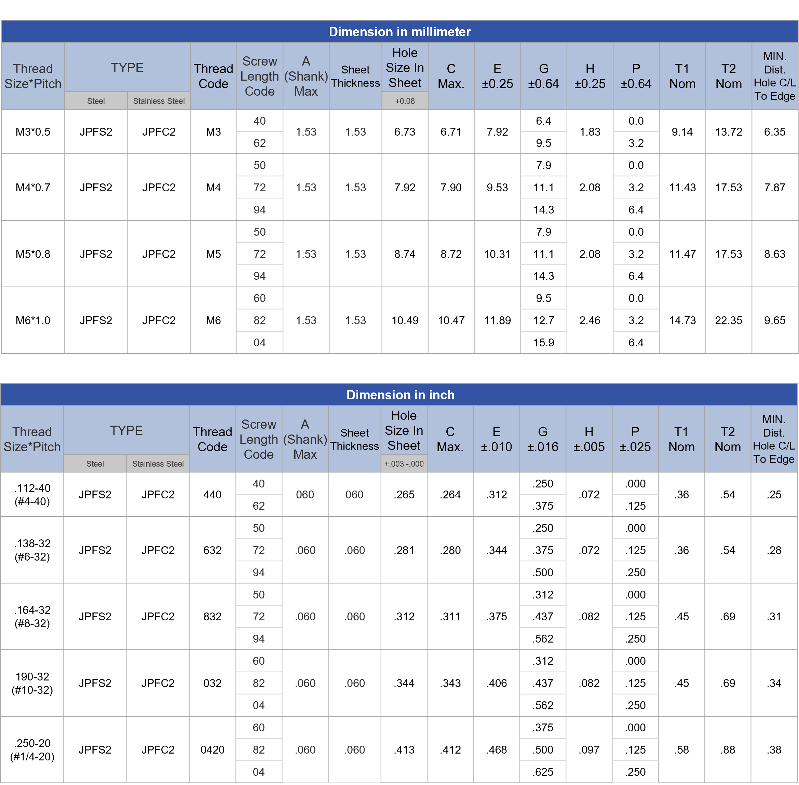The width and height of the screenshot is (799, 785).
Task: Click hole size value 8.74
Action: pyautogui.click(x=405, y=254)
